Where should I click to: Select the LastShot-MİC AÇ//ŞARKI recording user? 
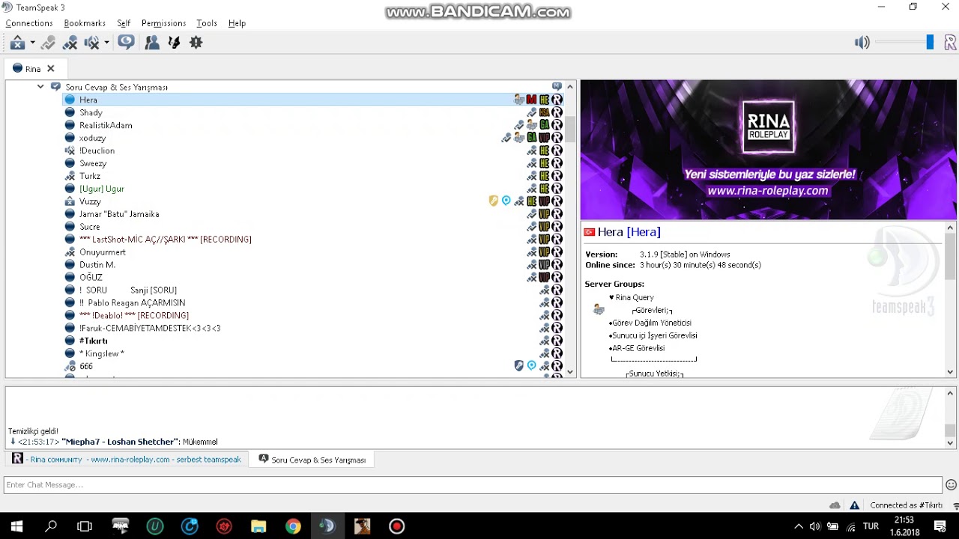click(x=166, y=240)
